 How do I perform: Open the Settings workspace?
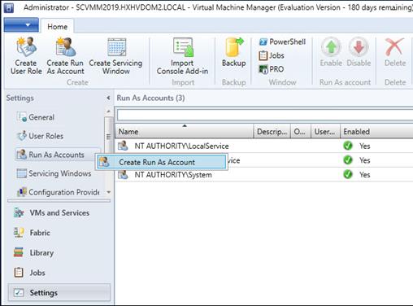59,293
